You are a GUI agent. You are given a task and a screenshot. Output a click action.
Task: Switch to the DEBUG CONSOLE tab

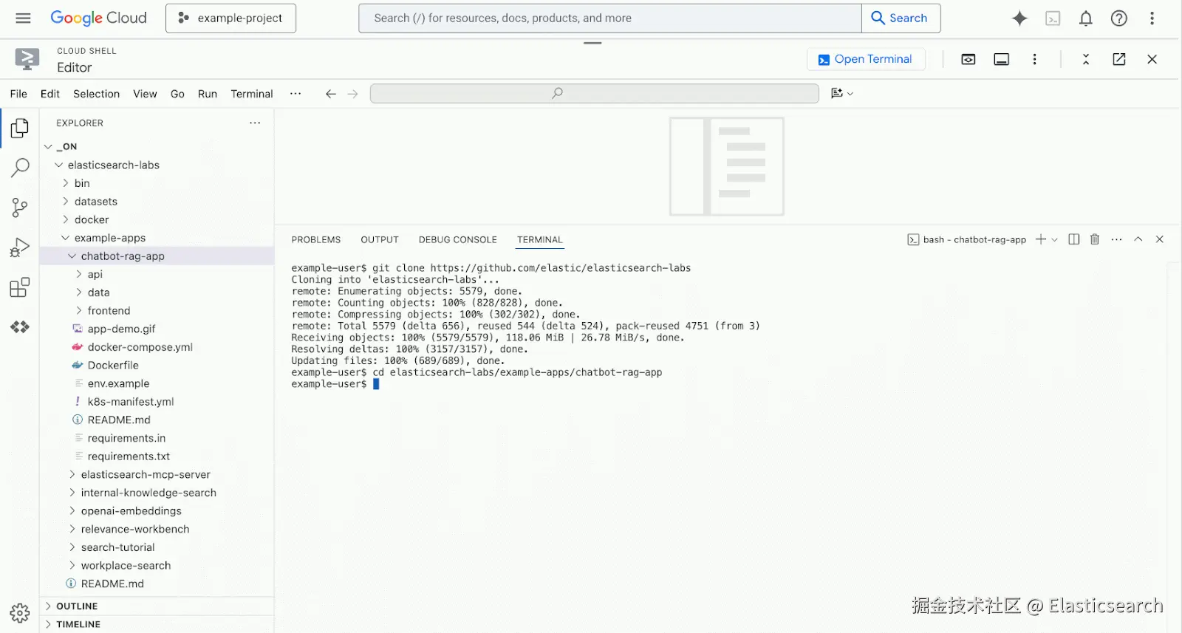[x=458, y=240]
